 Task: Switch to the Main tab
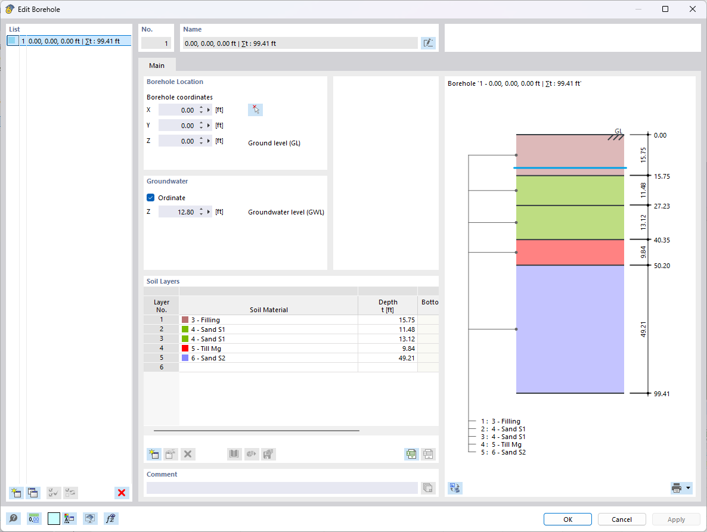click(156, 66)
